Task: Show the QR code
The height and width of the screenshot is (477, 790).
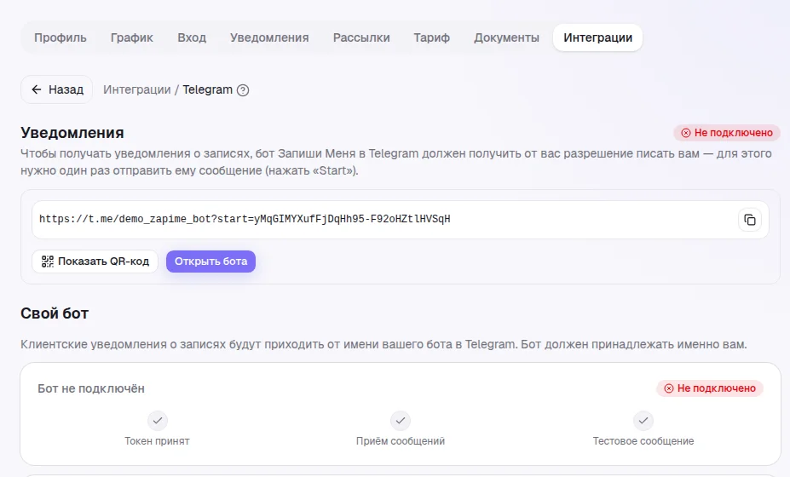Action: click(x=95, y=261)
